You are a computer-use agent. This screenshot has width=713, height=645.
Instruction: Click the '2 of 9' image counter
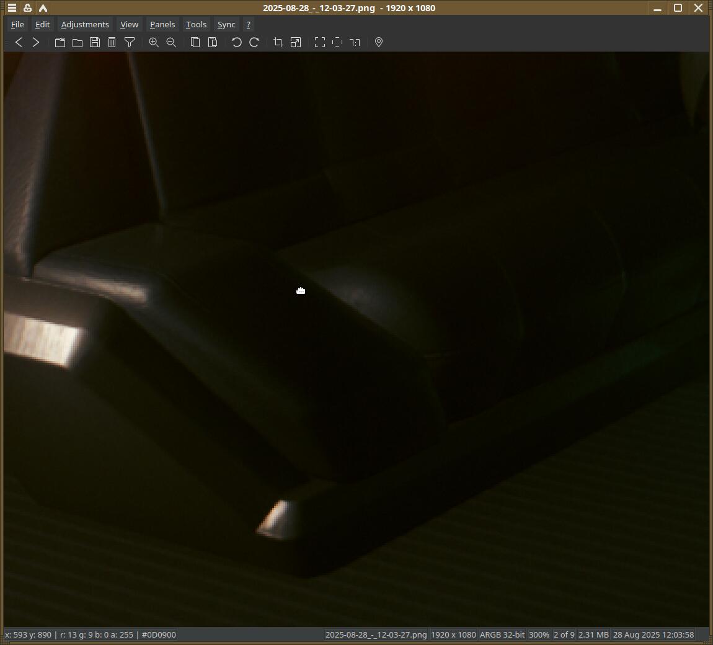click(564, 634)
